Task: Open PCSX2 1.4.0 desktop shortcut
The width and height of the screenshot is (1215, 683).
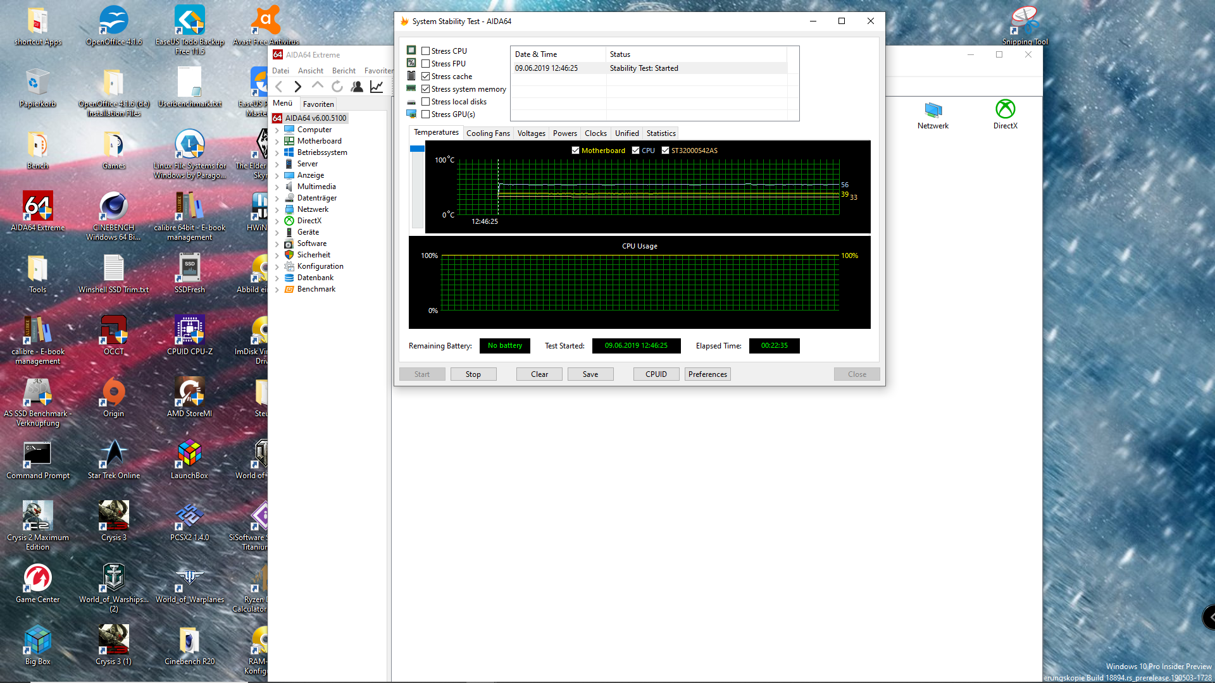Action: click(x=190, y=521)
